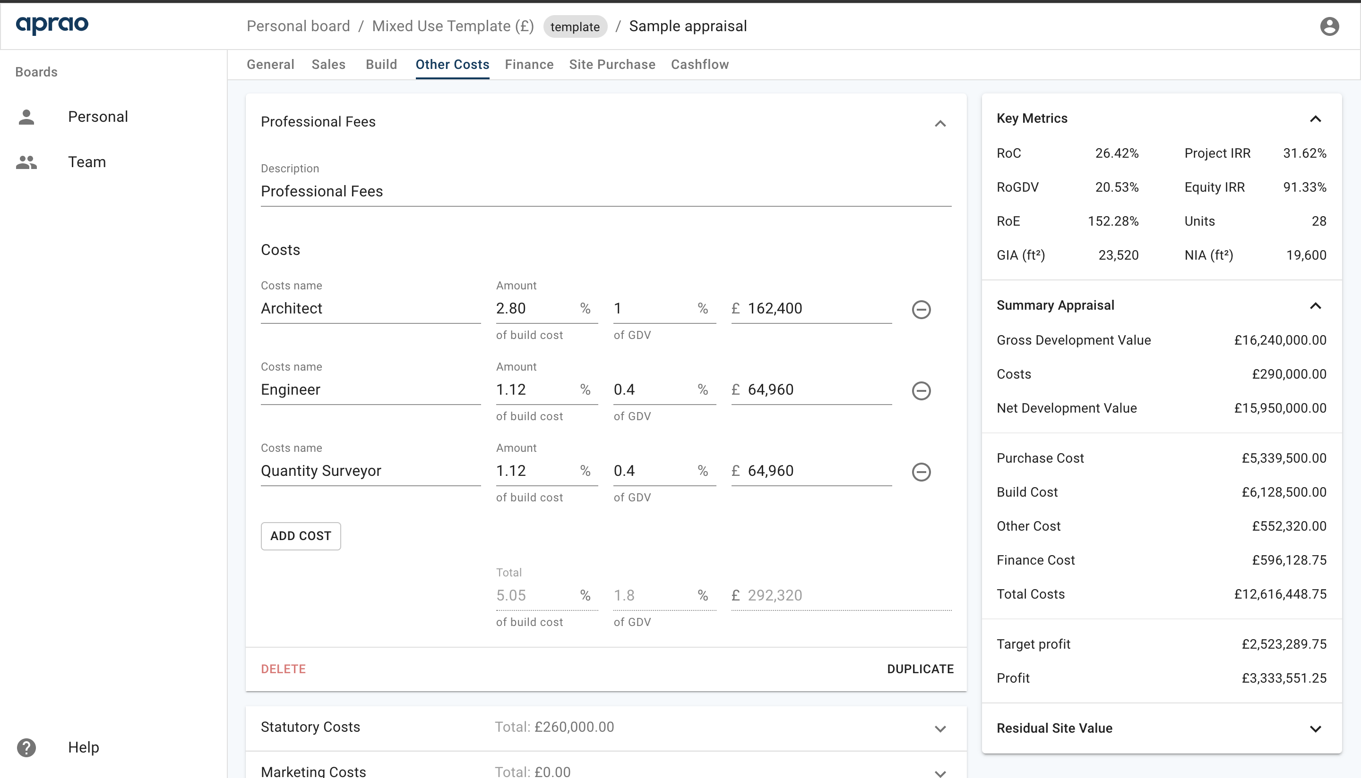1361x778 pixels.
Task: Click Quantity Surveyor's 1.12 % build cost field
Action: pyautogui.click(x=547, y=471)
